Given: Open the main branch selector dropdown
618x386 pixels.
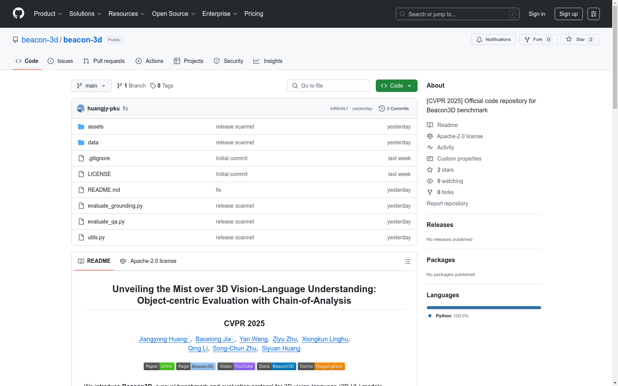Looking at the screenshot, I should (92, 86).
